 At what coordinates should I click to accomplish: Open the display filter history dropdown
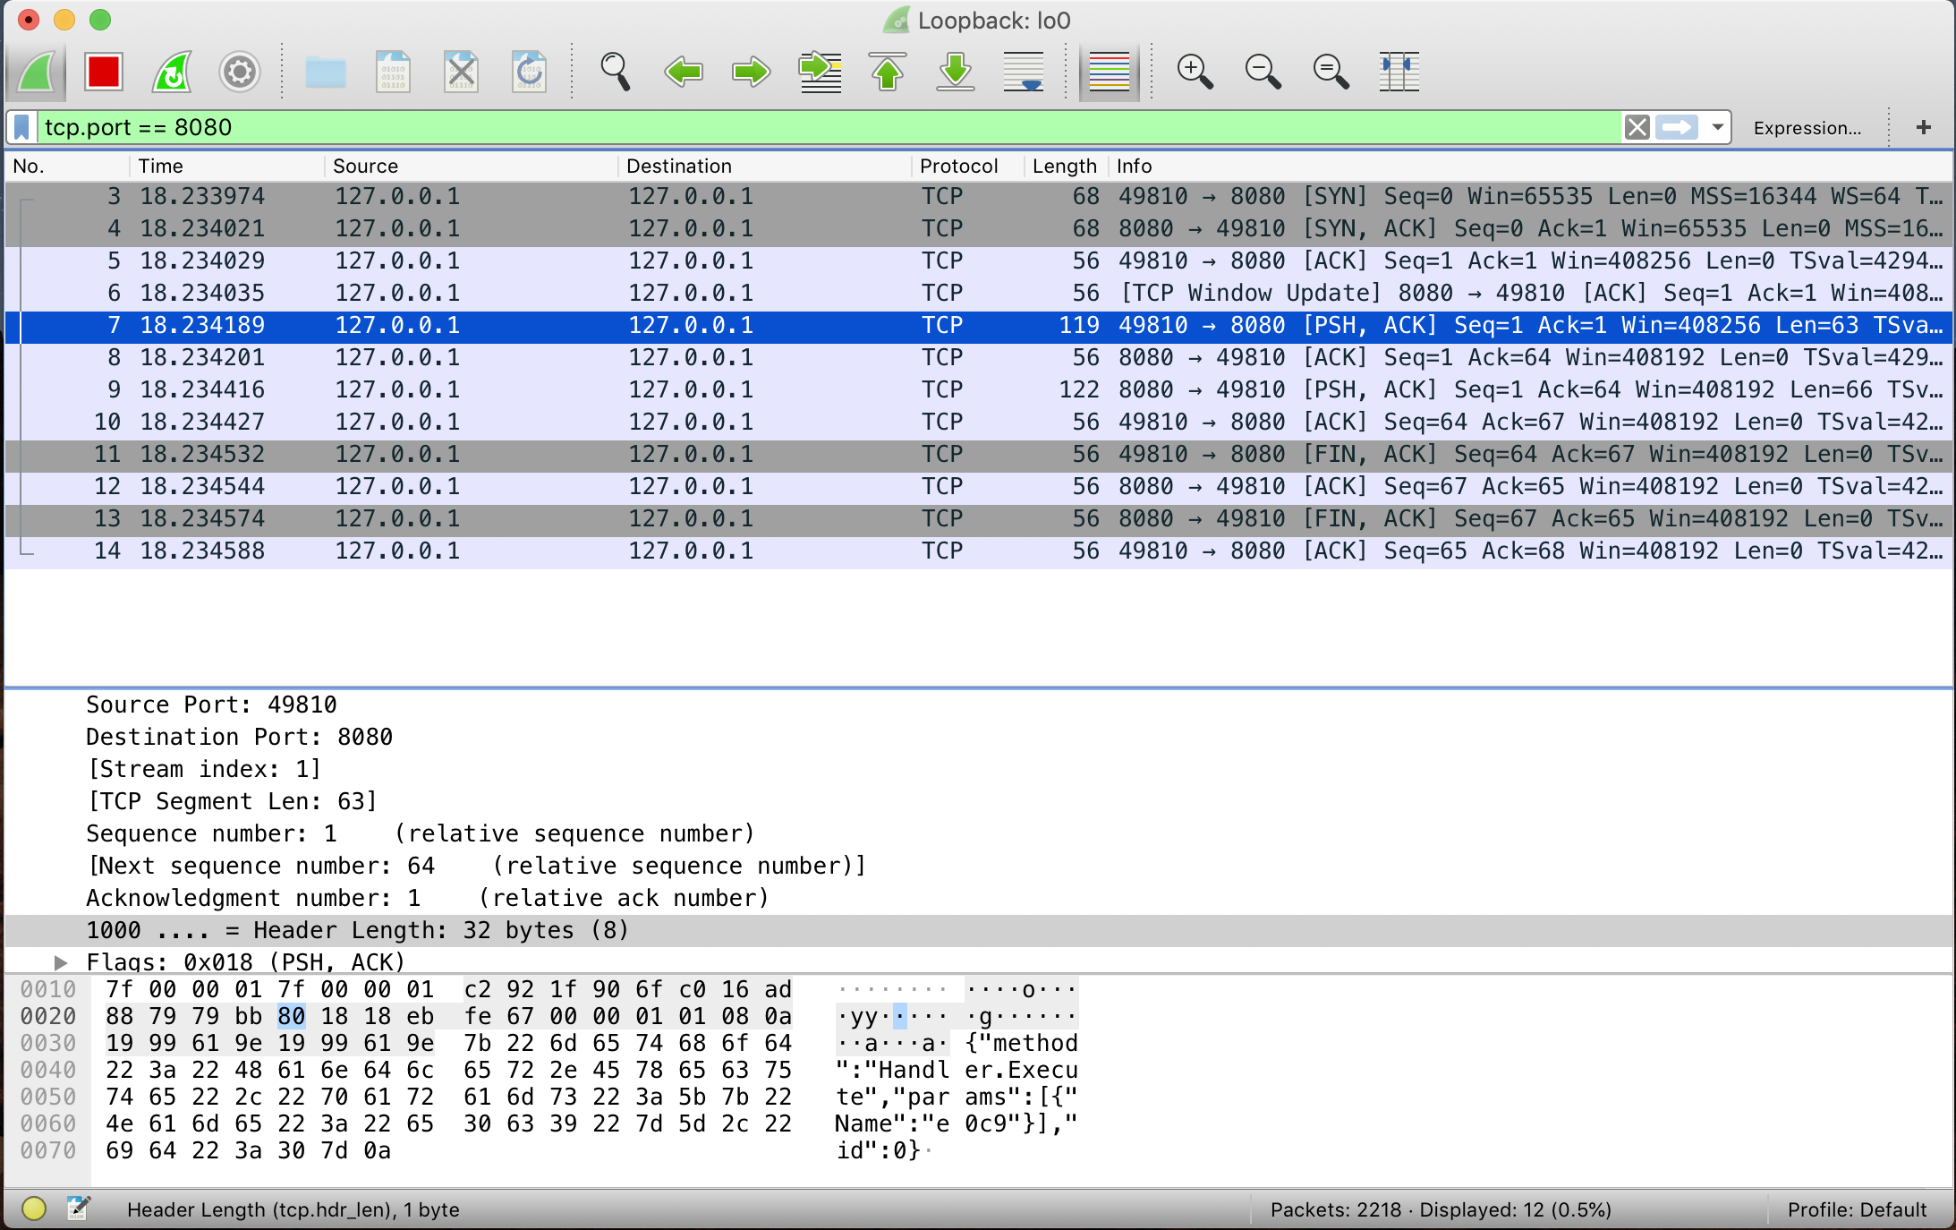[x=1717, y=127]
